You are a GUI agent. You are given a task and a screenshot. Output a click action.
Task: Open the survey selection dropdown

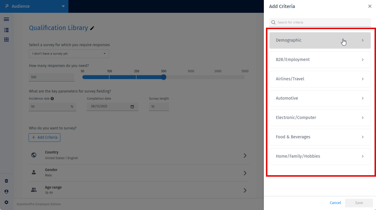coord(69,54)
